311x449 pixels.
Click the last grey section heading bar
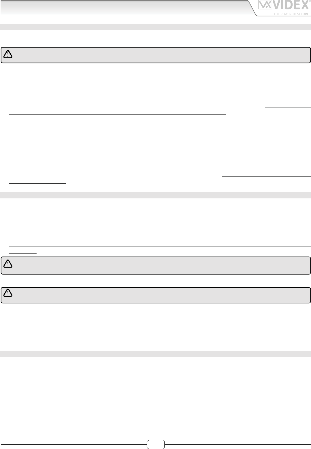155,354
